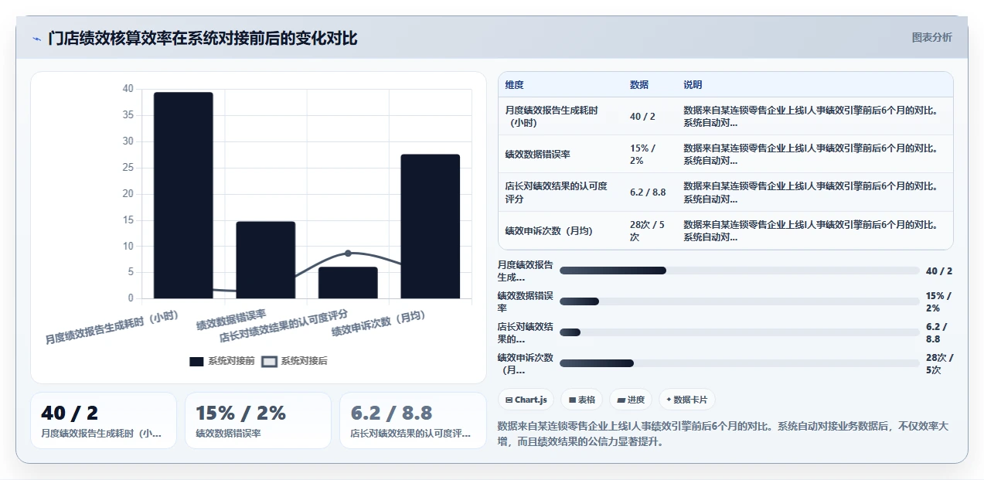Click the 月度绩效报告生成耗时（小时） x-axis label
Screen dimensions: 984x480
pos(112,327)
